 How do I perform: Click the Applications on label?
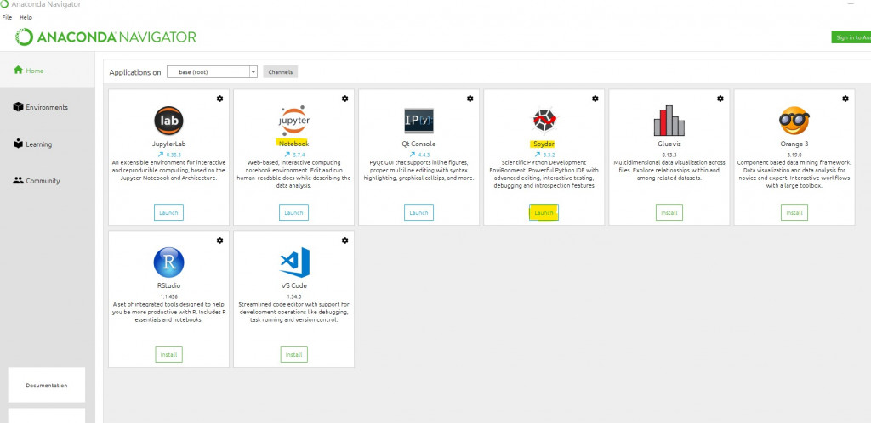(135, 73)
